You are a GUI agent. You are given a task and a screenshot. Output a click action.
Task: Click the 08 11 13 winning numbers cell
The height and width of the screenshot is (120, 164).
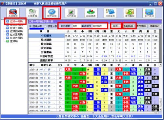pyautogui.click(x=48, y=78)
